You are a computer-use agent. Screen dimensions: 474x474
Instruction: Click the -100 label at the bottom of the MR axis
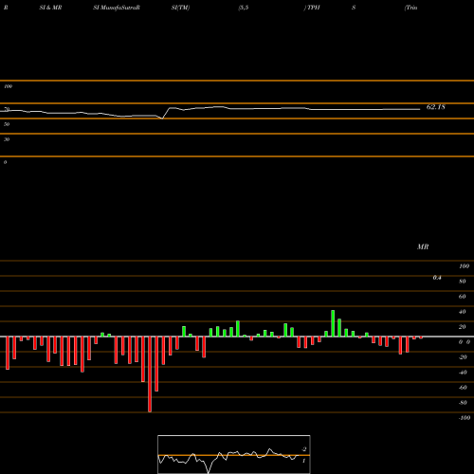click(465, 418)
